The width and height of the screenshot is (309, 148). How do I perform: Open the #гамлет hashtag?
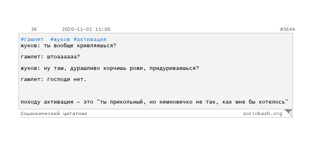(32, 39)
